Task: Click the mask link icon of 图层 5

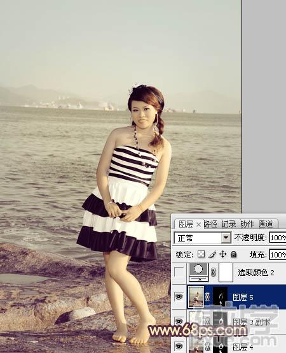Action: (x=208, y=297)
